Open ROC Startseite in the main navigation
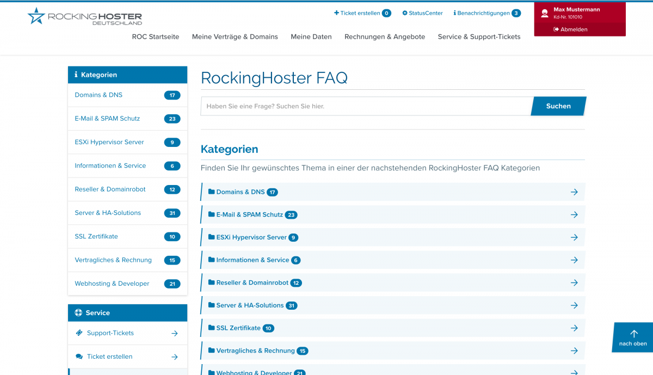The width and height of the screenshot is (653, 375). pos(156,37)
